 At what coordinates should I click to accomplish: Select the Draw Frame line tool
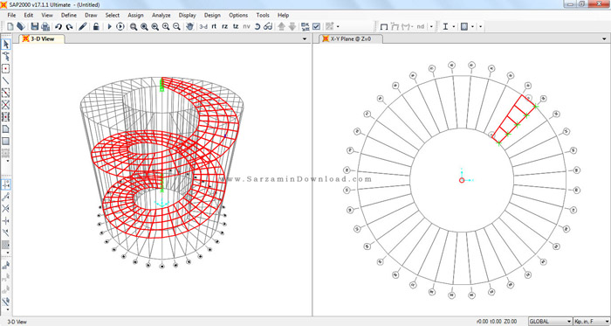coord(5,80)
